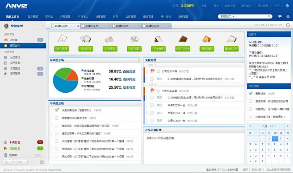Screen dimensions: 293x173
Task: Go to previous month in calendar
Action: [250, 126]
